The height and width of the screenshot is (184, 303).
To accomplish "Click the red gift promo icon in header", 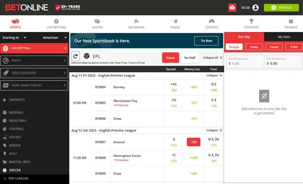I will 232,7.
